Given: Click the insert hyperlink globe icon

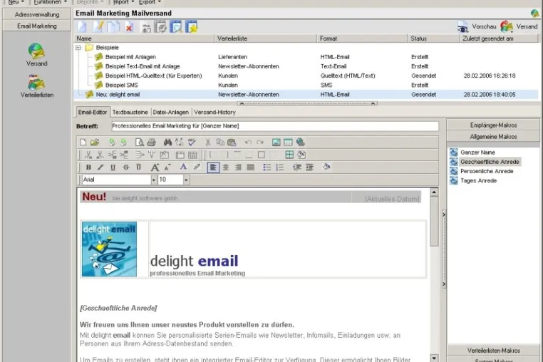Looking at the screenshot, I should pos(301,142).
